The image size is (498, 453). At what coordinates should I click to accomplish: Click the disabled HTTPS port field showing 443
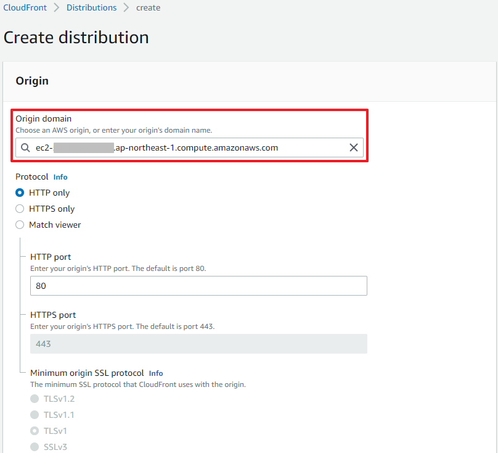(x=198, y=344)
